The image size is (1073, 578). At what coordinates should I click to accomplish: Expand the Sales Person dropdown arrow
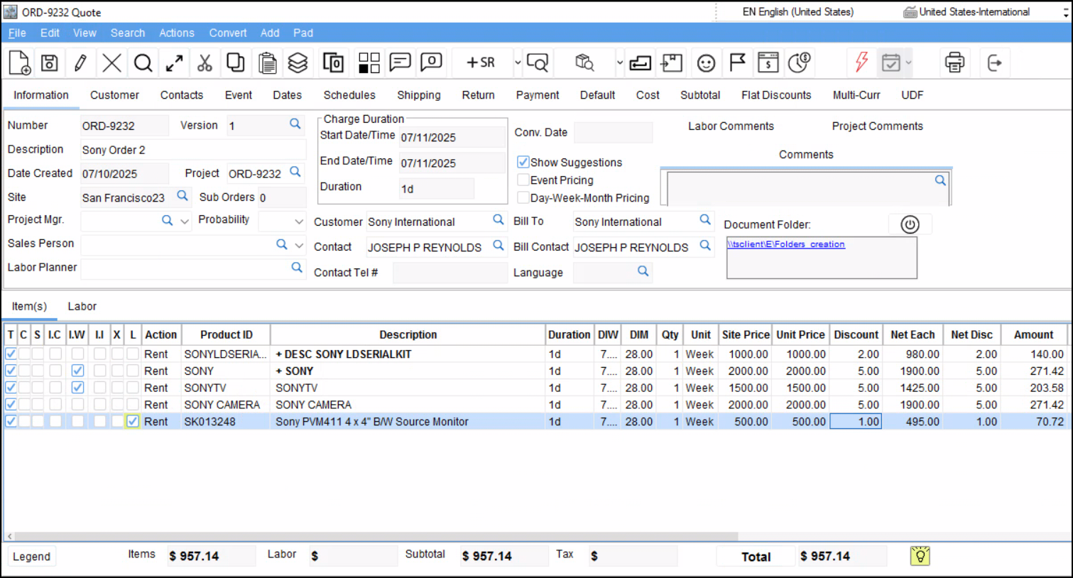pos(299,245)
